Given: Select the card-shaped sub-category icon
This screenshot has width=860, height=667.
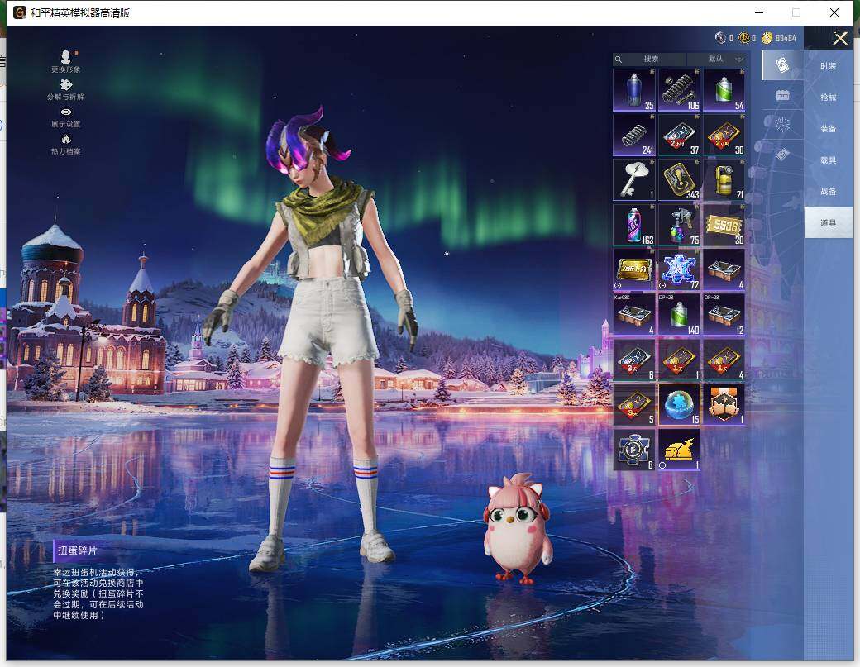Looking at the screenshot, I should [x=782, y=66].
